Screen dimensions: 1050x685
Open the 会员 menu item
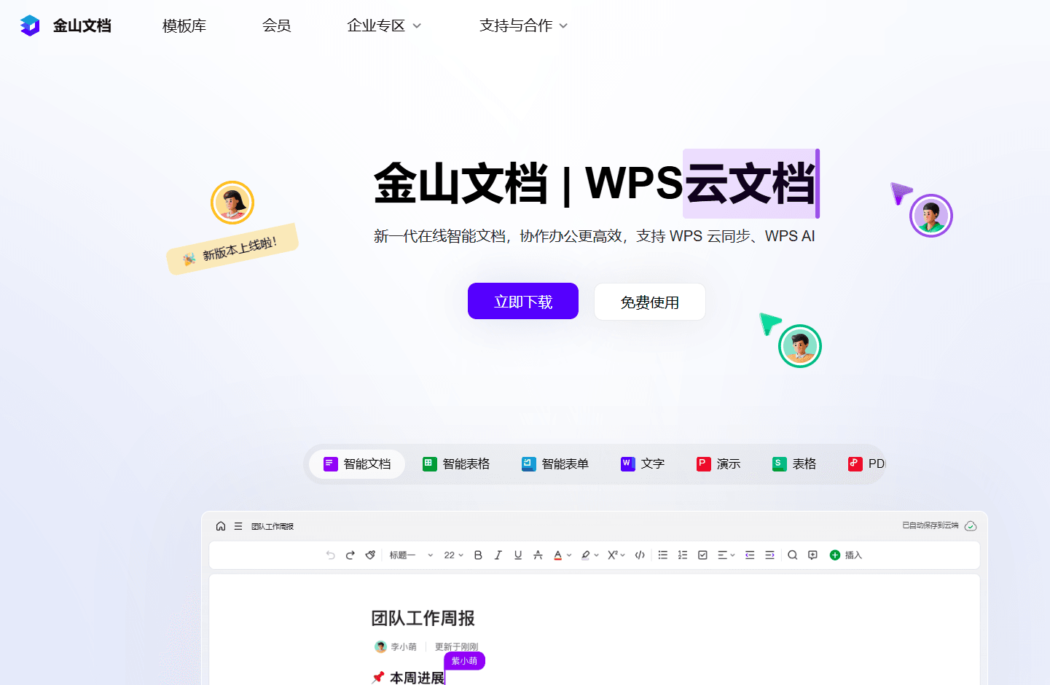coord(277,26)
